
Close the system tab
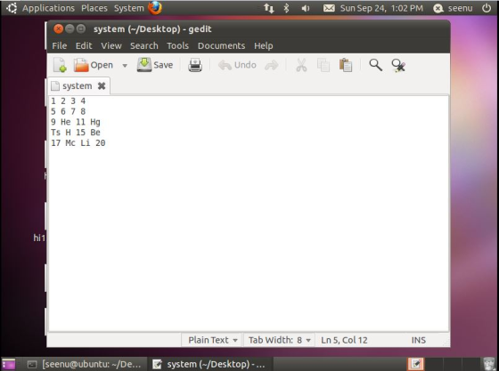click(102, 85)
